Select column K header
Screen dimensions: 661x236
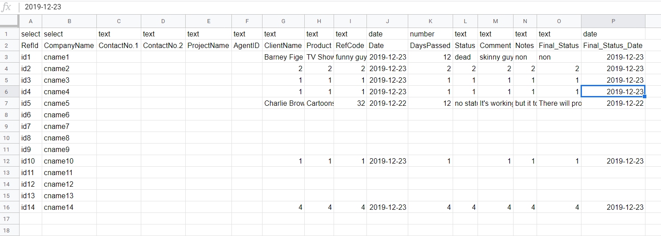[x=430, y=21]
